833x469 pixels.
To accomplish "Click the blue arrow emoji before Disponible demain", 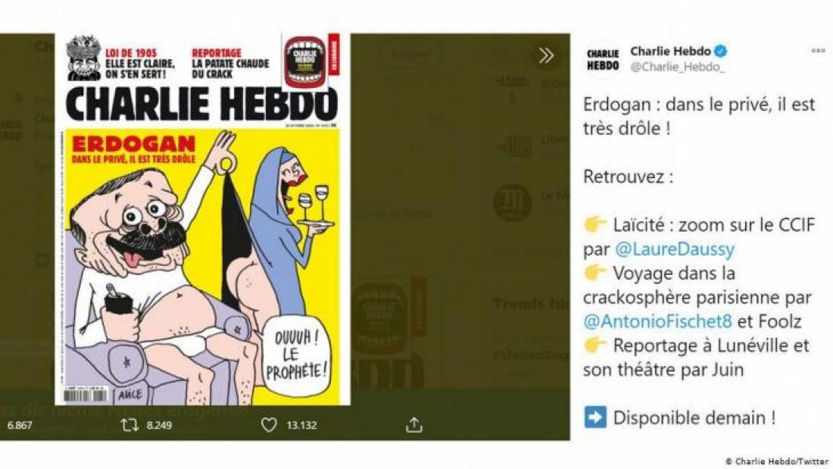I will 595,417.
